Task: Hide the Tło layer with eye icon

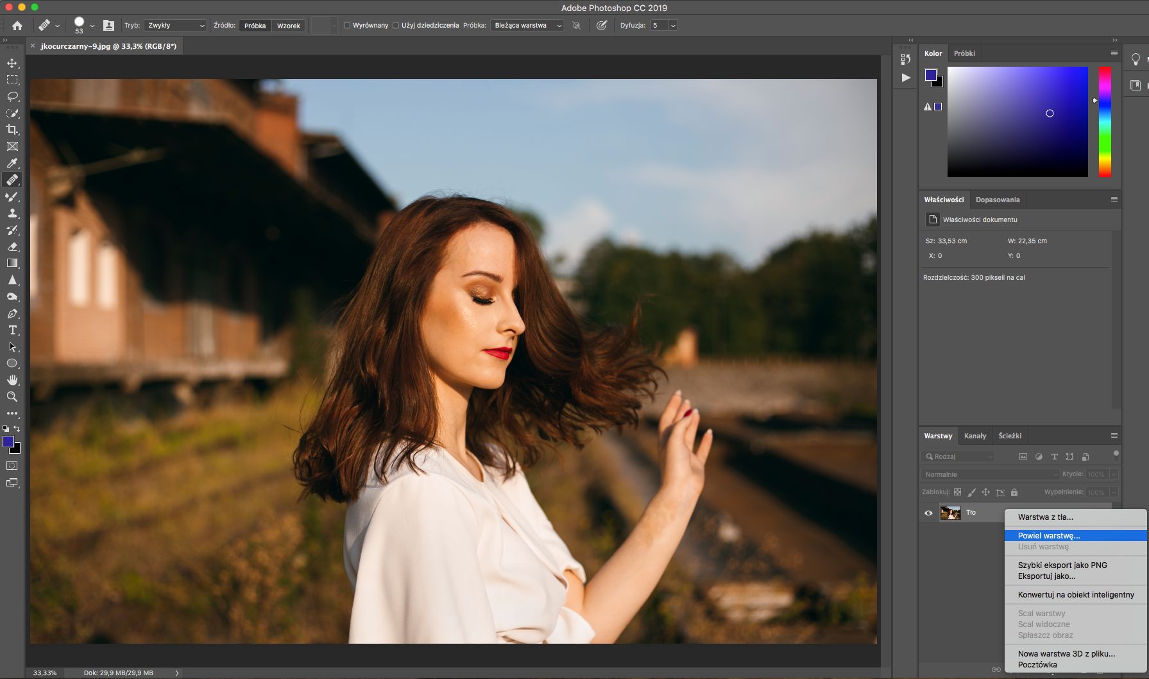Action: click(x=928, y=513)
